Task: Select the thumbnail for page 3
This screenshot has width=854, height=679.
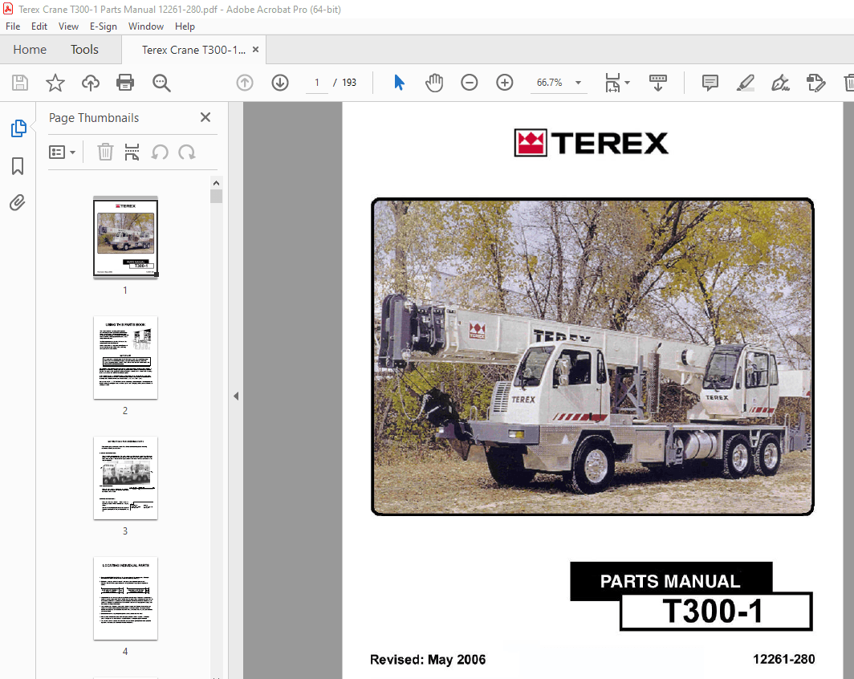Action: coord(125,478)
